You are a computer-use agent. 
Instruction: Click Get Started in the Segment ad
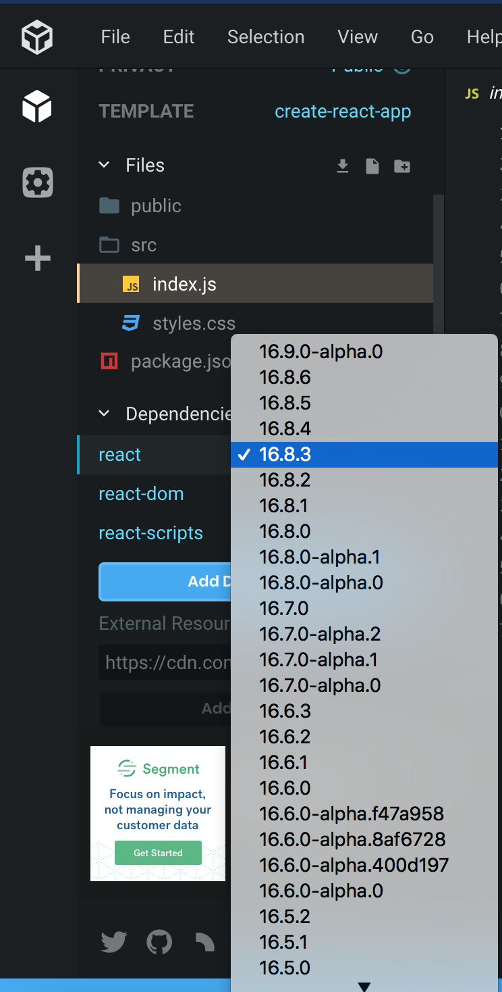pyautogui.click(x=158, y=853)
